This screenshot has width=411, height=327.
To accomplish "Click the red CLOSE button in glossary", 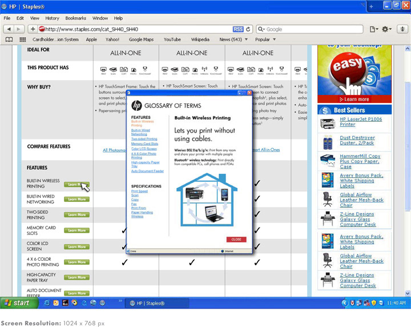I will (x=236, y=240).
